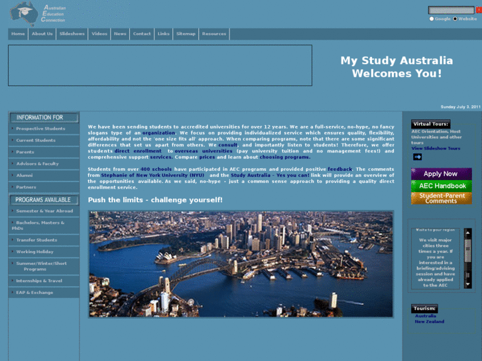482x361 pixels.
Task: Click the search input field
Action: click(452, 10)
